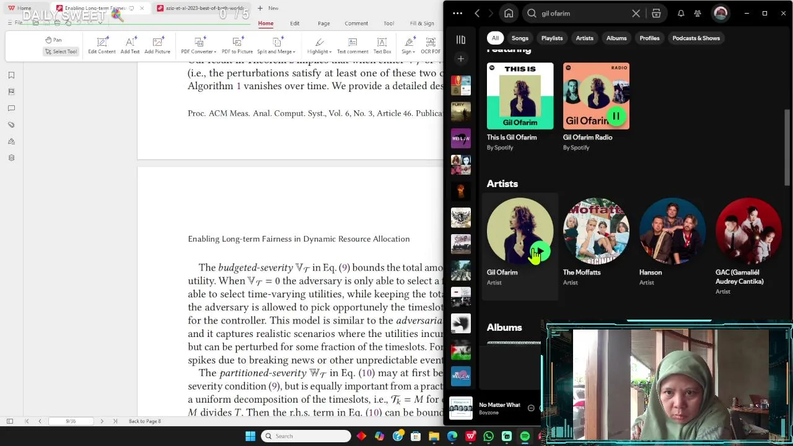The height and width of the screenshot is (446, 793).
Task: Open Spotify notifications bell
Action: click(681, 13)
